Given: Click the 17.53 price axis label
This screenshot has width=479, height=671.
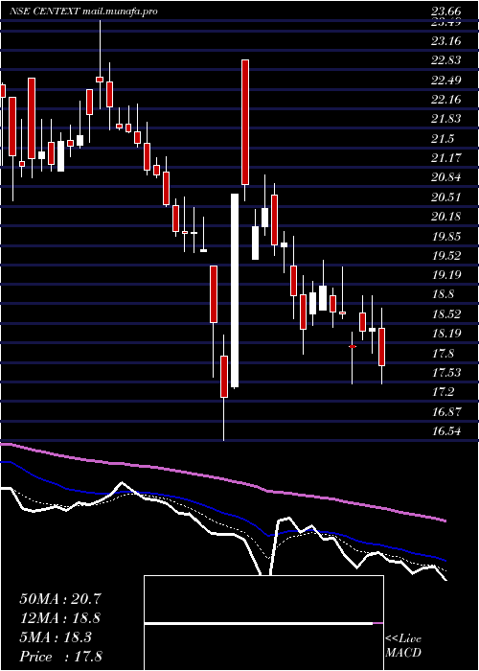Looking at the screenshot, I should [x=446, y=372].
